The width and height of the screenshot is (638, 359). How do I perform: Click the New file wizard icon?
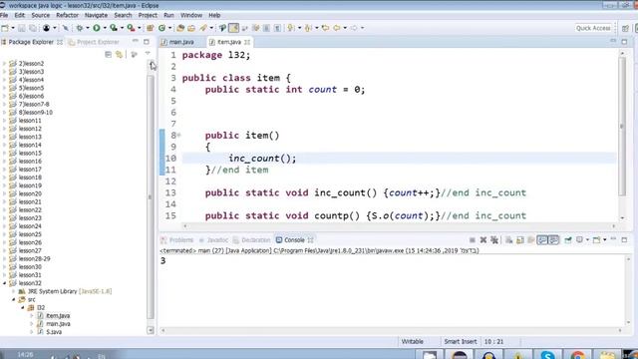coord(5,28)
